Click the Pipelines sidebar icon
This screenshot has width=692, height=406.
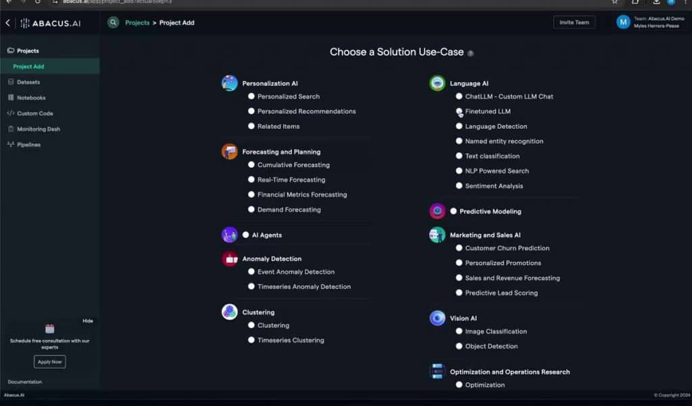(x=11, y=144)
